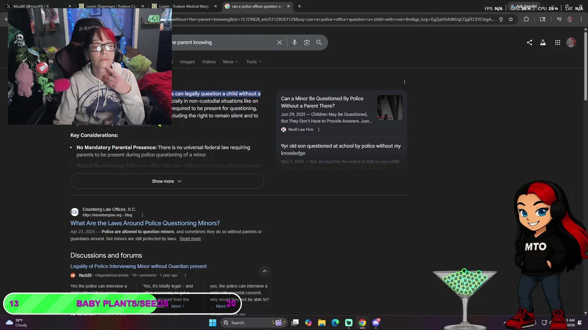Collapse the Reddit discussion with the chevron
588x330 pixels.
(265, 271)
